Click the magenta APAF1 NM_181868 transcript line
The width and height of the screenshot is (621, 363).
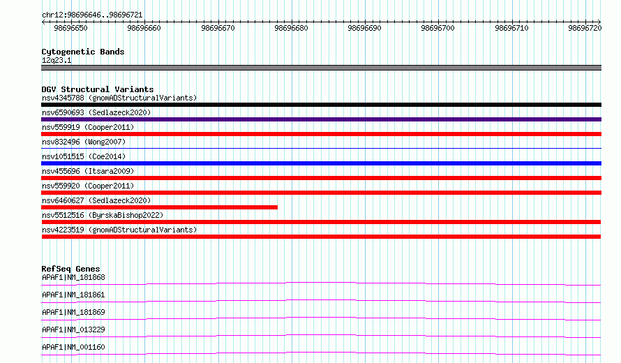[x=321, y=283]
